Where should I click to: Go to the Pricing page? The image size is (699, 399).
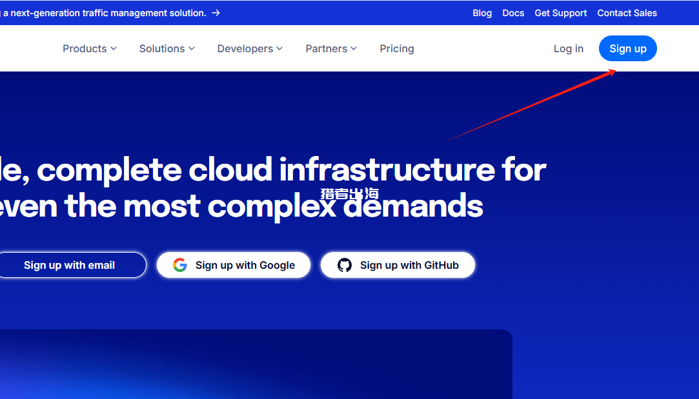397,48
